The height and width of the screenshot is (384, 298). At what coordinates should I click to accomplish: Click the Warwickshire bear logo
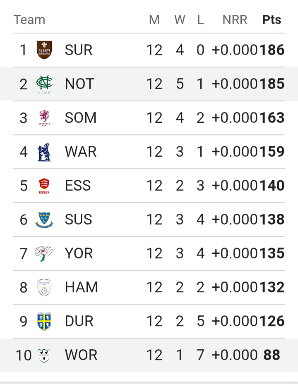[x=44, y=152]
